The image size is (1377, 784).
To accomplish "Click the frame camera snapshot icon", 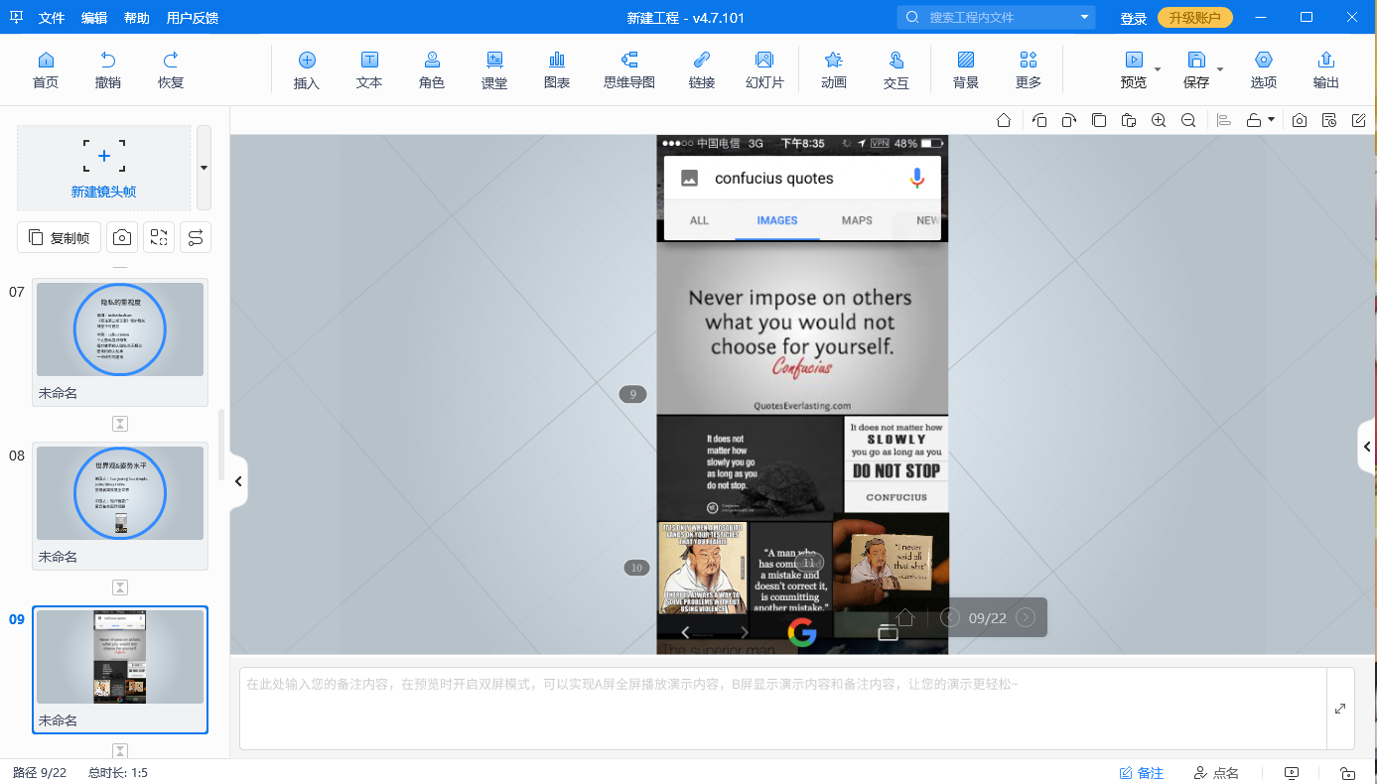I will coord(122,237).
